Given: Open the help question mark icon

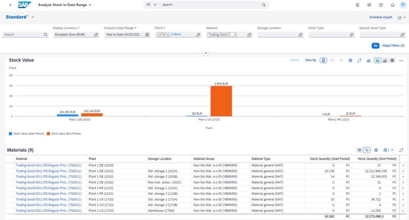Looking at the screenshot, I should click(x=381, y=5).
